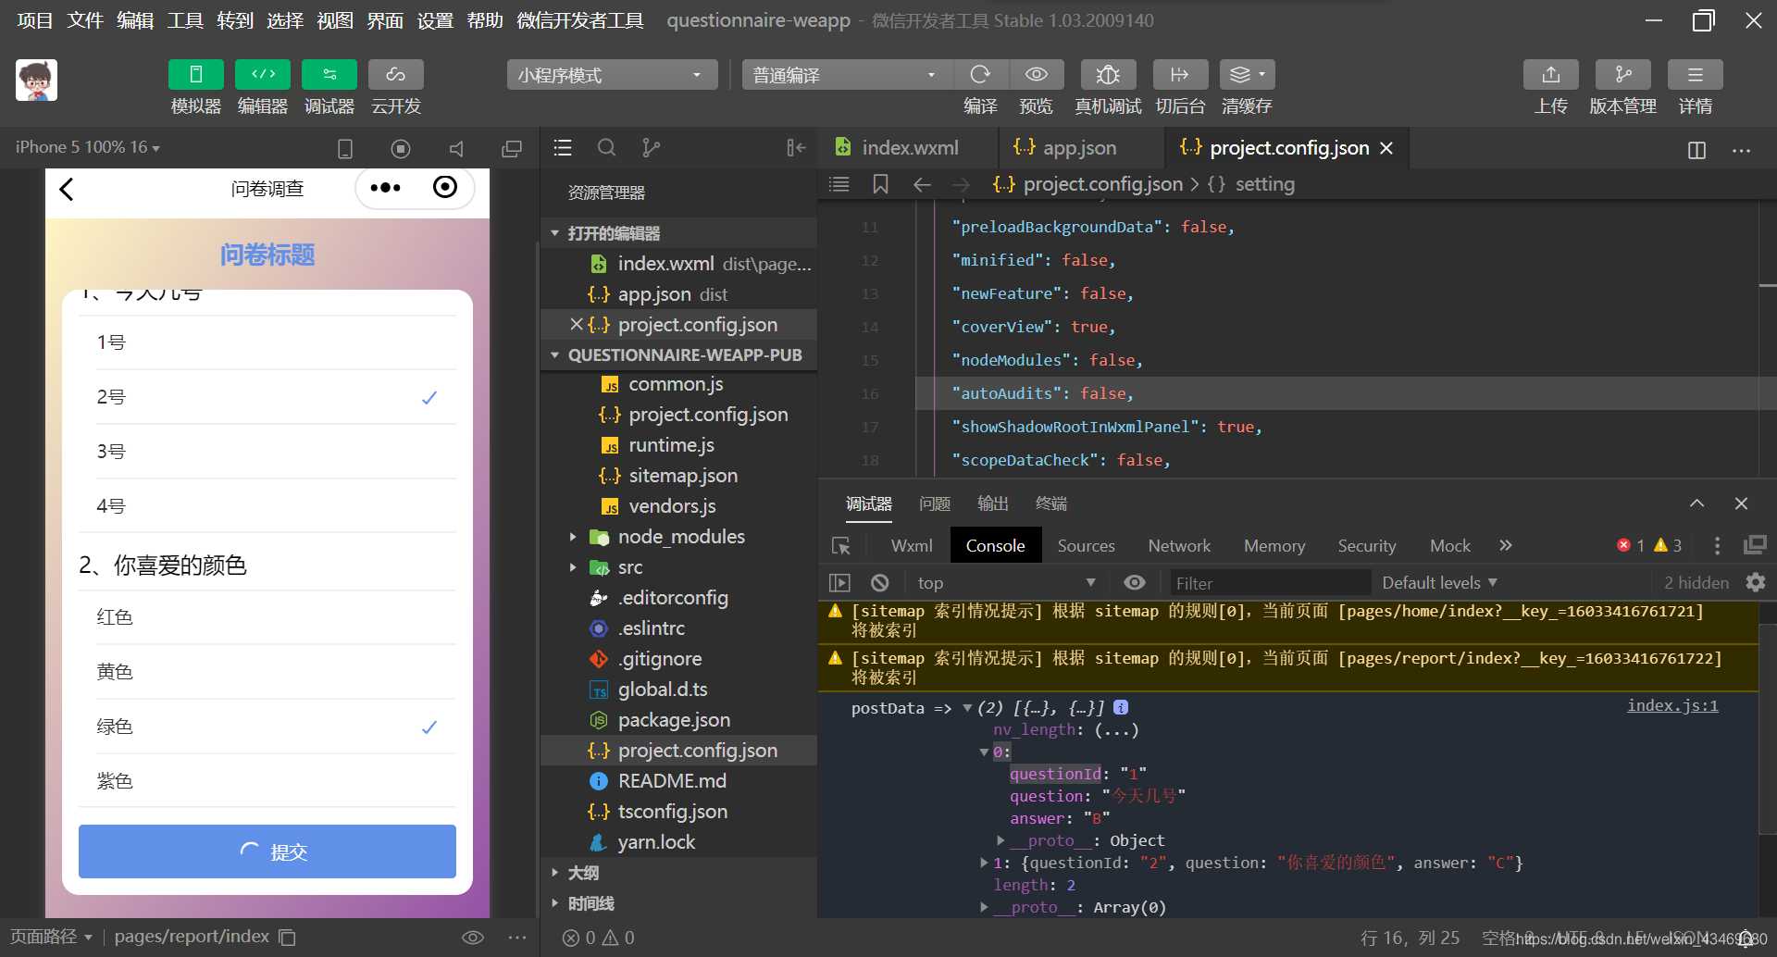Open console settings gear
This screenshot has height=957, width=1777.
(x=1756, y=582)
